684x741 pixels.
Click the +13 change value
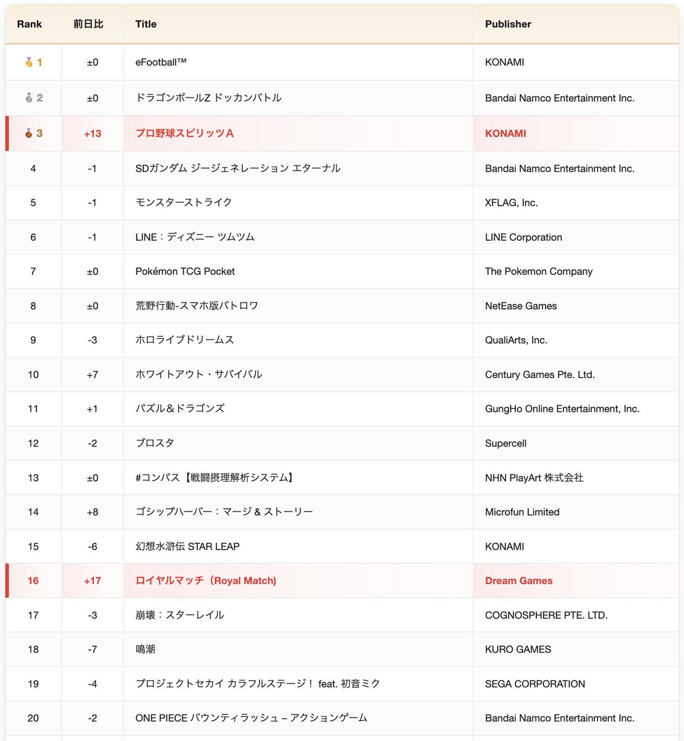[93, 133]
